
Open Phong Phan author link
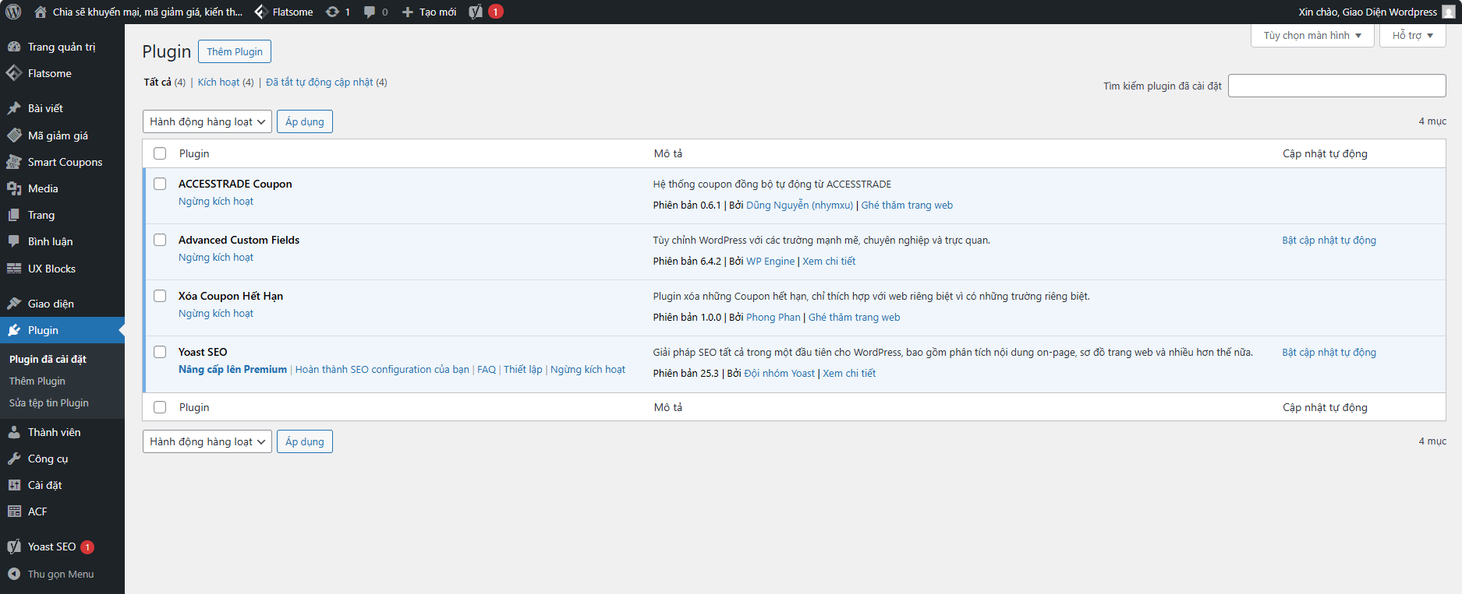[773, 317]
